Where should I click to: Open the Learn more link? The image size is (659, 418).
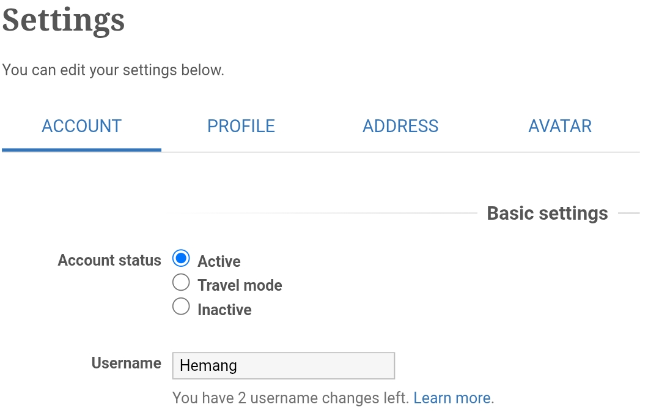[452, 398]
